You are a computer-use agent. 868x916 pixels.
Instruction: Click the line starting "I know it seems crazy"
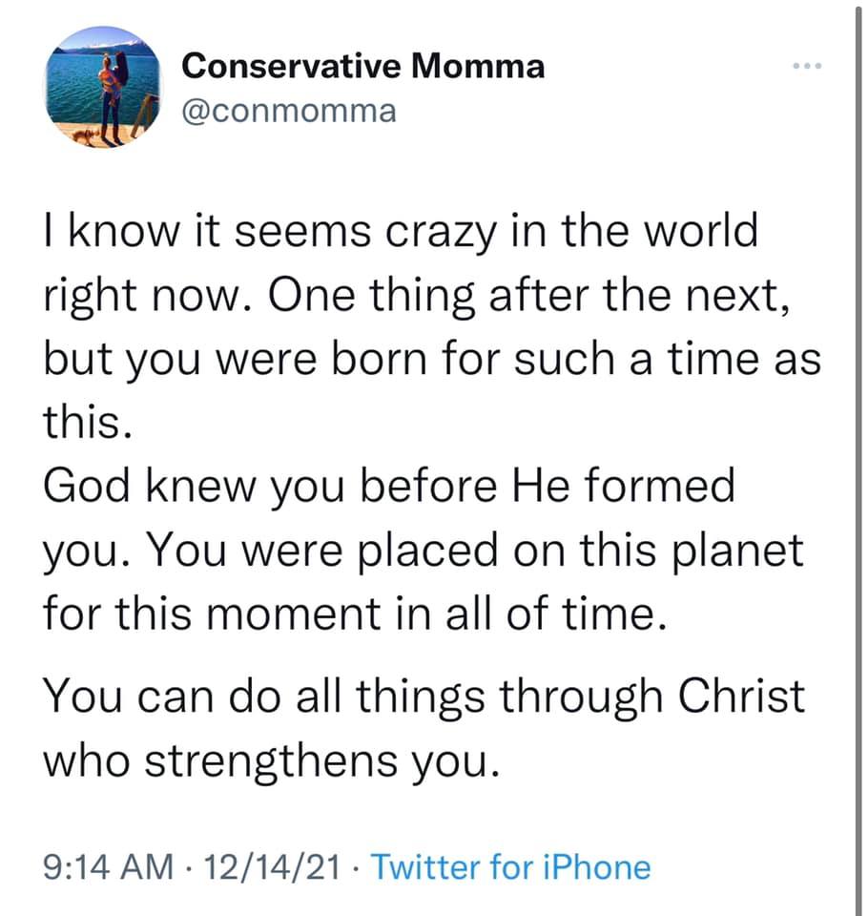(x=401, y=234)
